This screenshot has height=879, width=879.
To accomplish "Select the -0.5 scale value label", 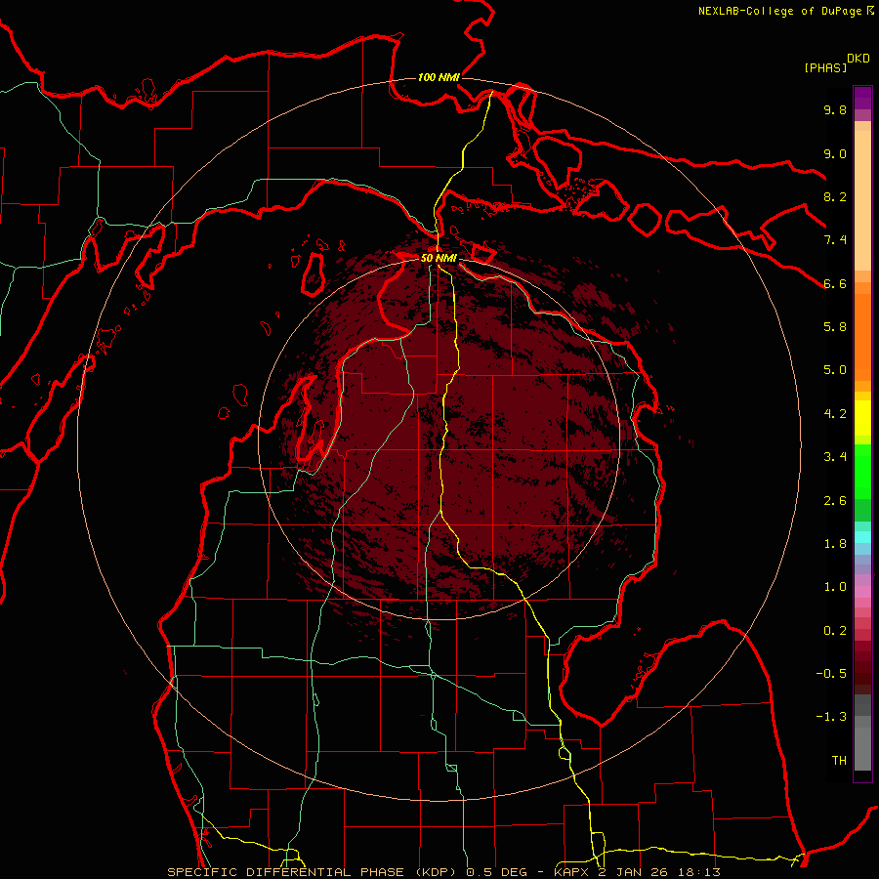I will [831, 674].
